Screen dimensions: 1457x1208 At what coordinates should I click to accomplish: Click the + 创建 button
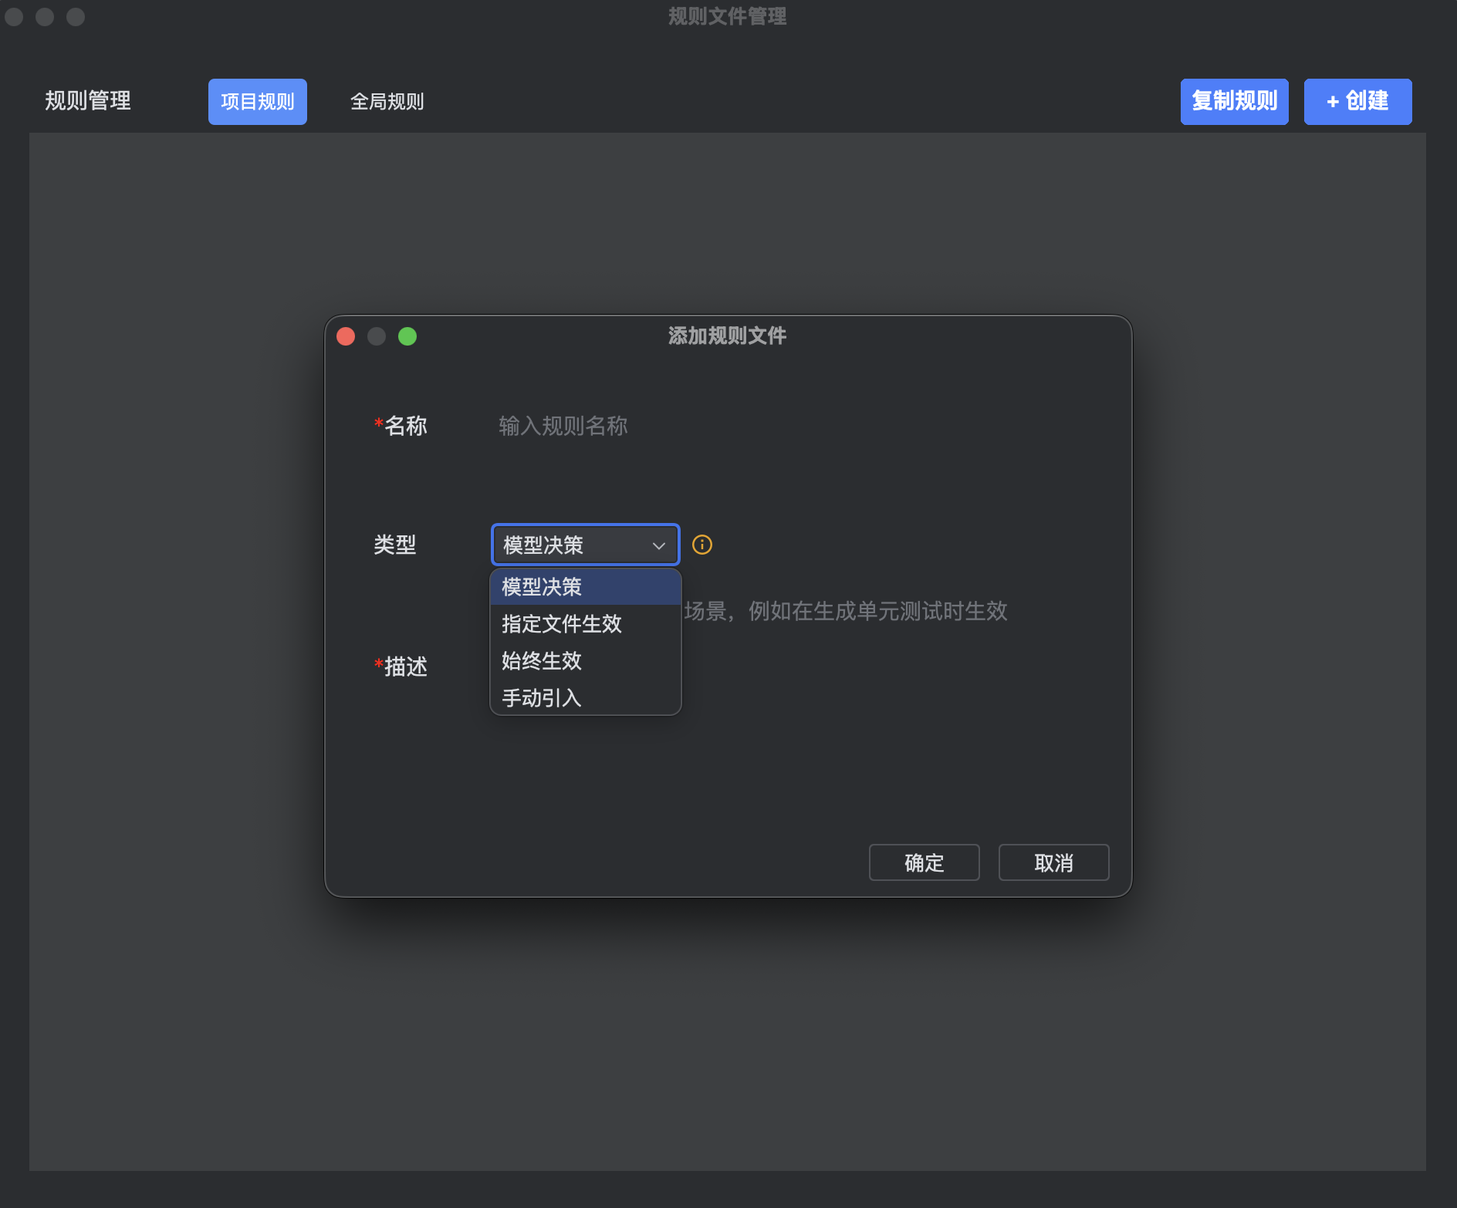point(1357,102)
